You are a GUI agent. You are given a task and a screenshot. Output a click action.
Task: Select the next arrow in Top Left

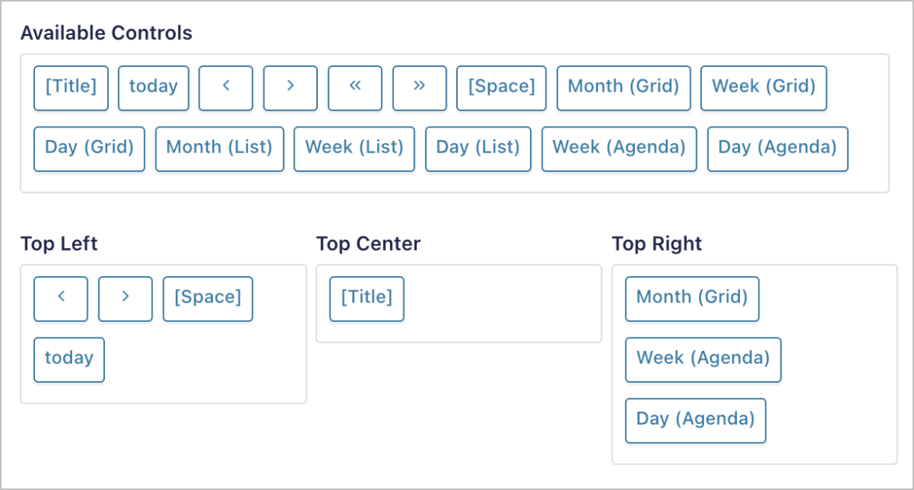coord(125,299)
